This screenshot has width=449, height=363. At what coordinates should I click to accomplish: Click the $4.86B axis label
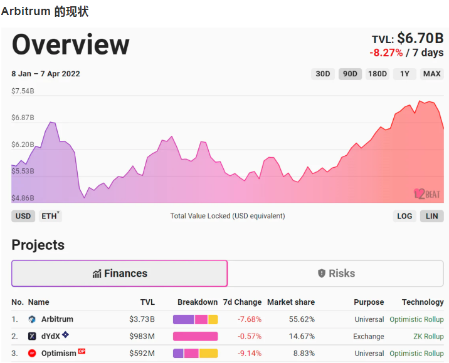(x=23, y=198)
